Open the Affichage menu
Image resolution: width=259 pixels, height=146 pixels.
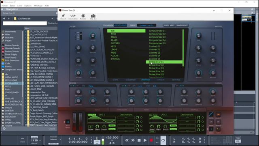click(x=38, y=6)
